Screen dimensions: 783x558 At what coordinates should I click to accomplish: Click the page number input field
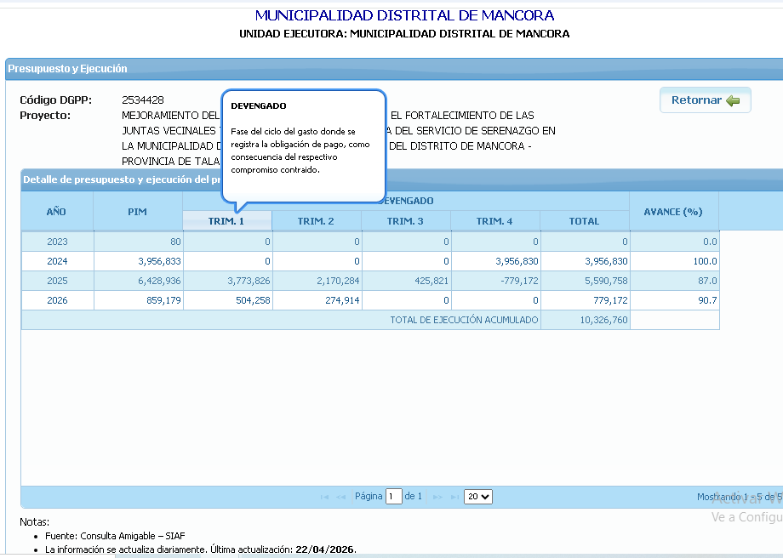pos(393,497)
